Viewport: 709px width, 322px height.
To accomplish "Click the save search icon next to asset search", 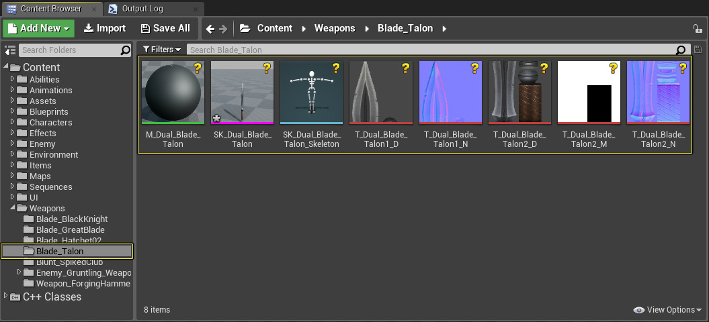I will (x=698, y=50).
